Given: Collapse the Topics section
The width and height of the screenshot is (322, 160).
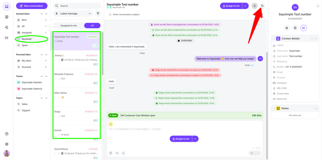Looking at the screenshot, I should (x=47, y=98).
